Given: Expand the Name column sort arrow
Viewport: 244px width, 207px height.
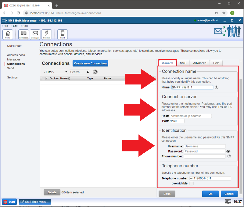Looking at the screenshot, I should [69, 79].
